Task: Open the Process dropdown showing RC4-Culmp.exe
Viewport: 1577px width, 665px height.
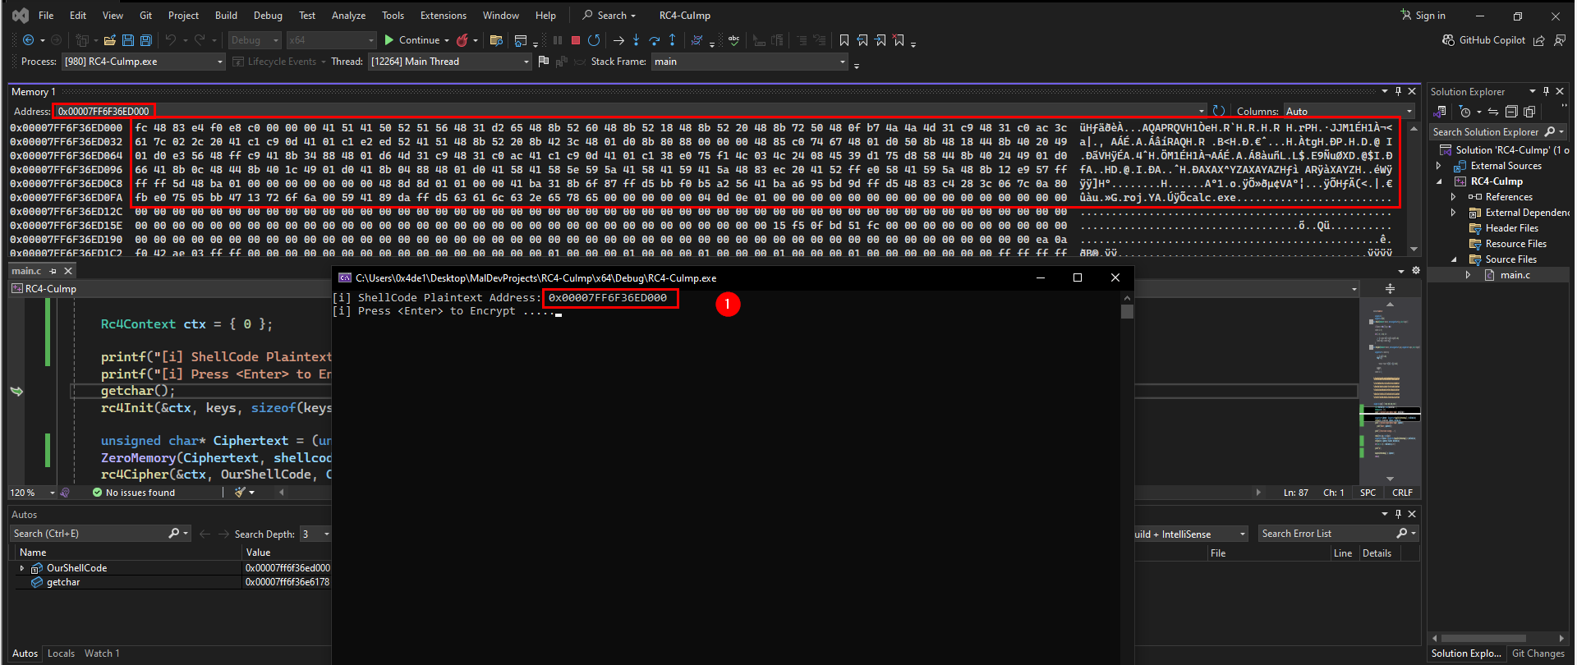Action: (143, 62)
